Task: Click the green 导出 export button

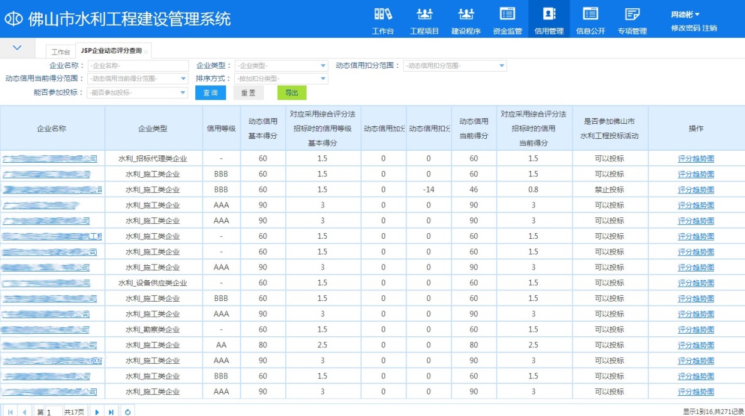Action: pyautogui.click(x=292, y=93)
